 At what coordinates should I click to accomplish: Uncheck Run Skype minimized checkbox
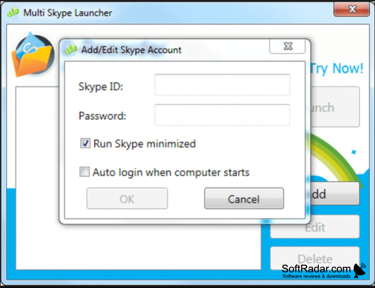pos(85,143)
